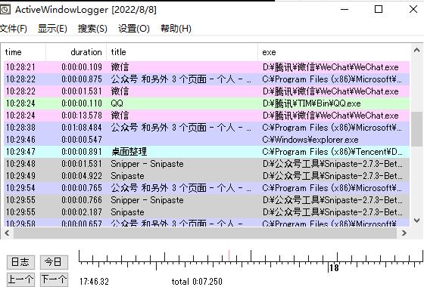This screenshot has height=287, width=424.
Task: Click the horizontal scrollbar thumb
Action: (205, 233)
